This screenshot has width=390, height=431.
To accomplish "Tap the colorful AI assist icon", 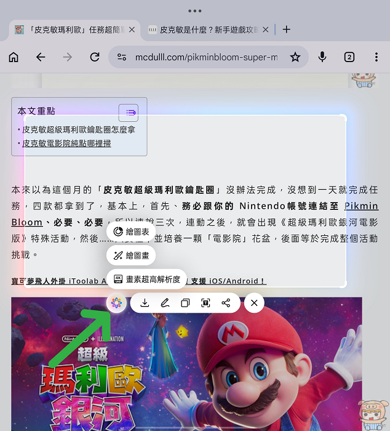I will [x=116, y=303].
